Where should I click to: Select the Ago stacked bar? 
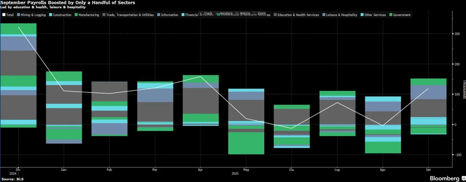tap(383, 124)
